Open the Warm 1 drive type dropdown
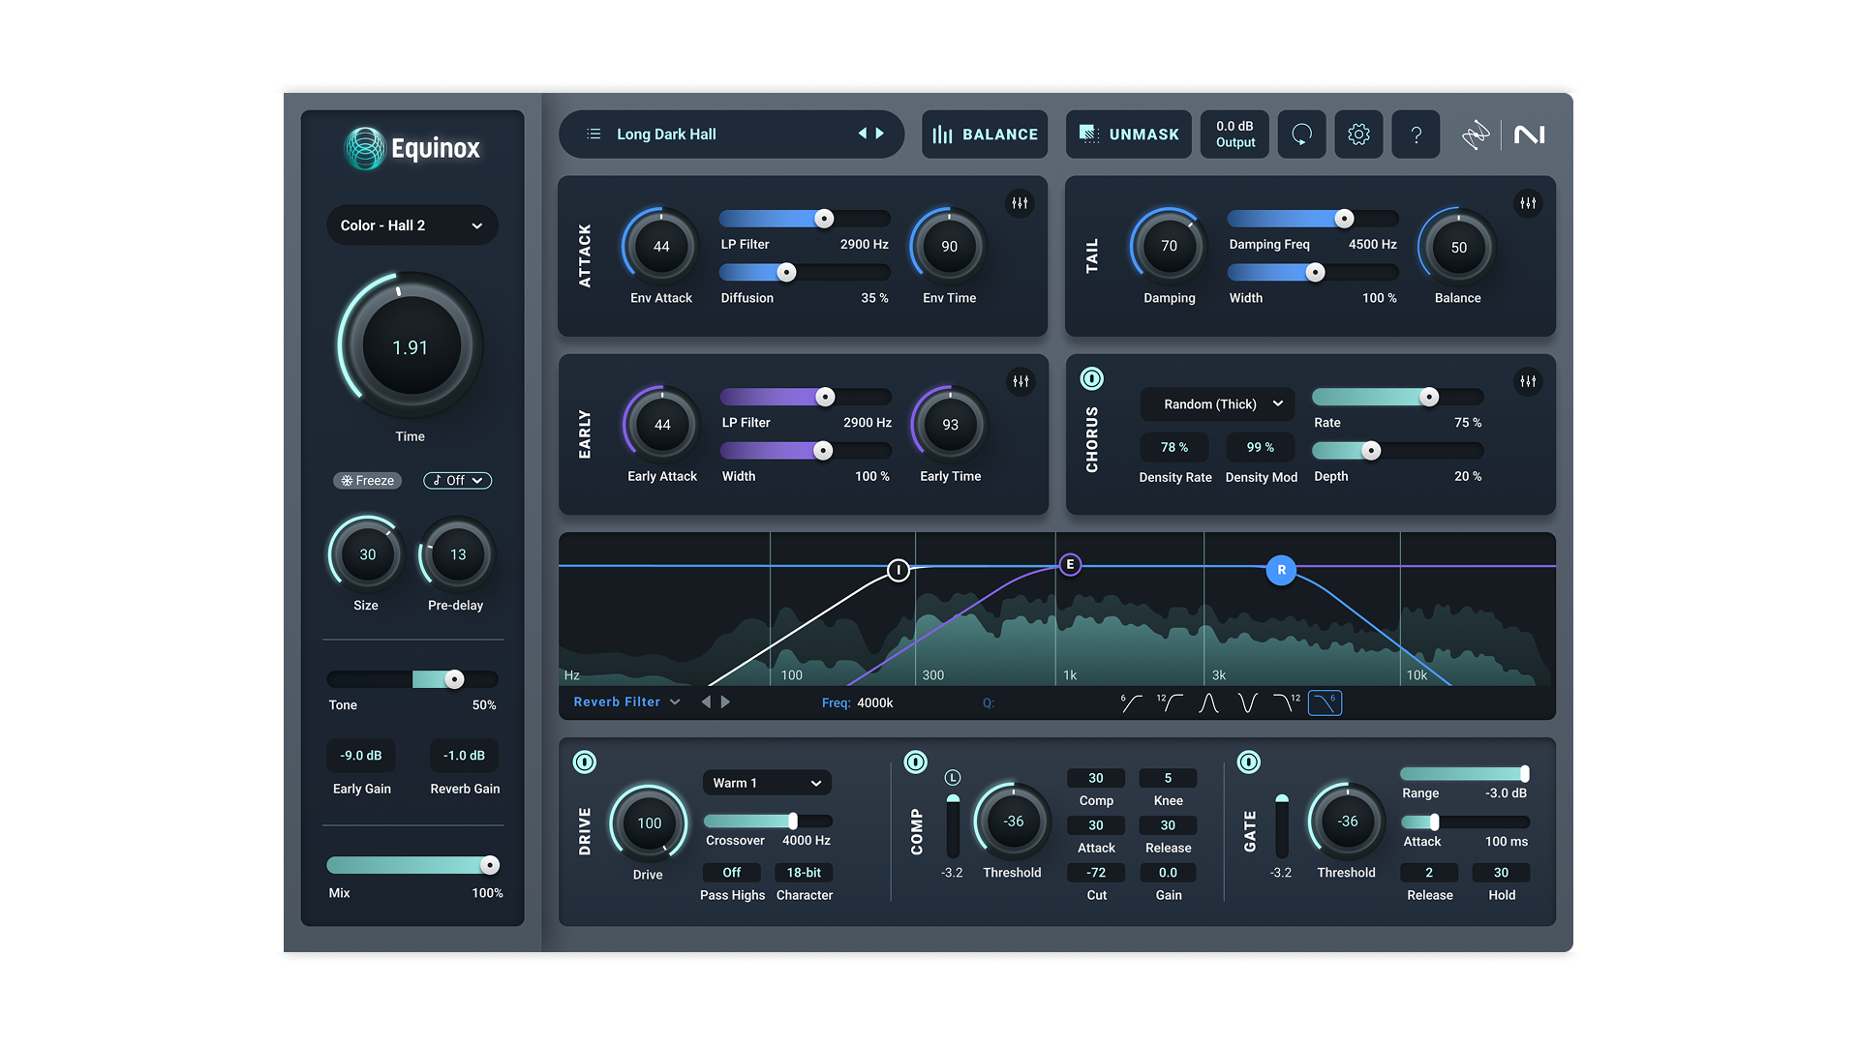1859x1045 pixels. (x=766, y=783)
